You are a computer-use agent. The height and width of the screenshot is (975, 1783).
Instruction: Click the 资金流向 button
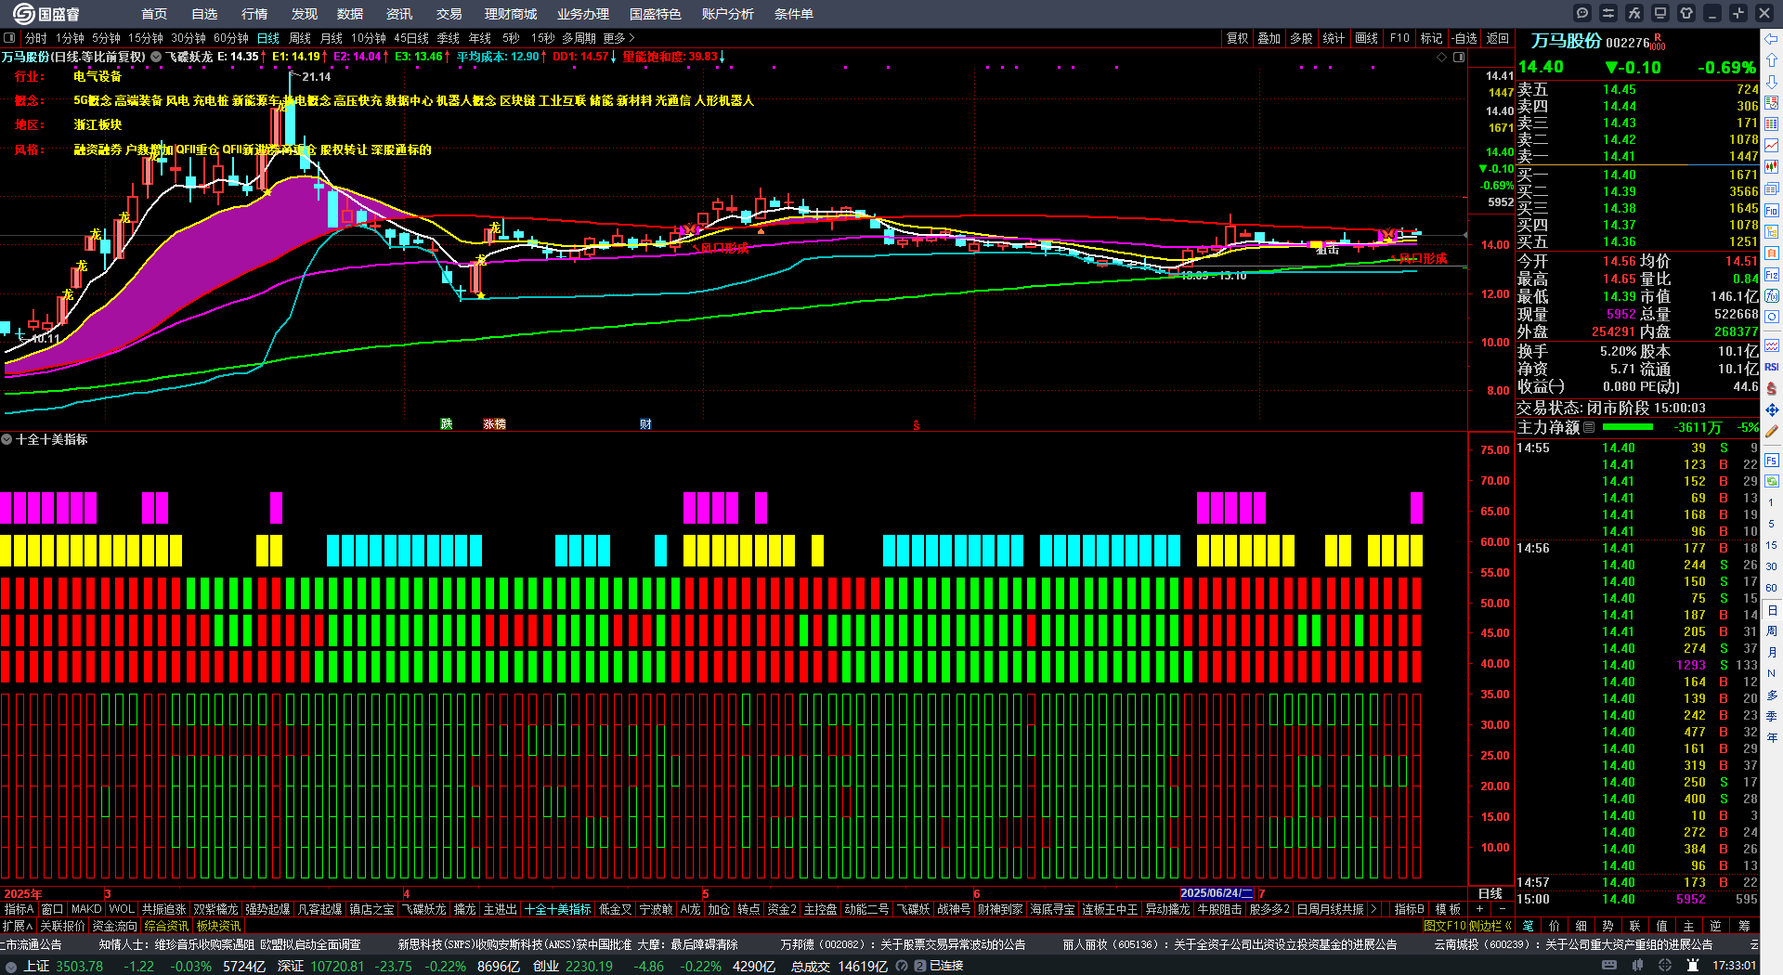[114, 926]
